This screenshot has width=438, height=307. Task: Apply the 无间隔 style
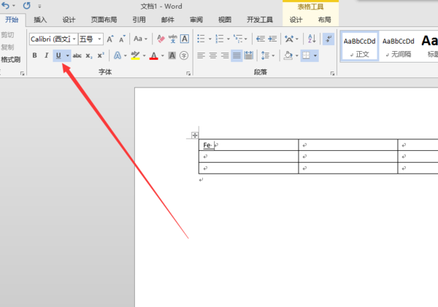pyautogui.click(x=398, y=46)
